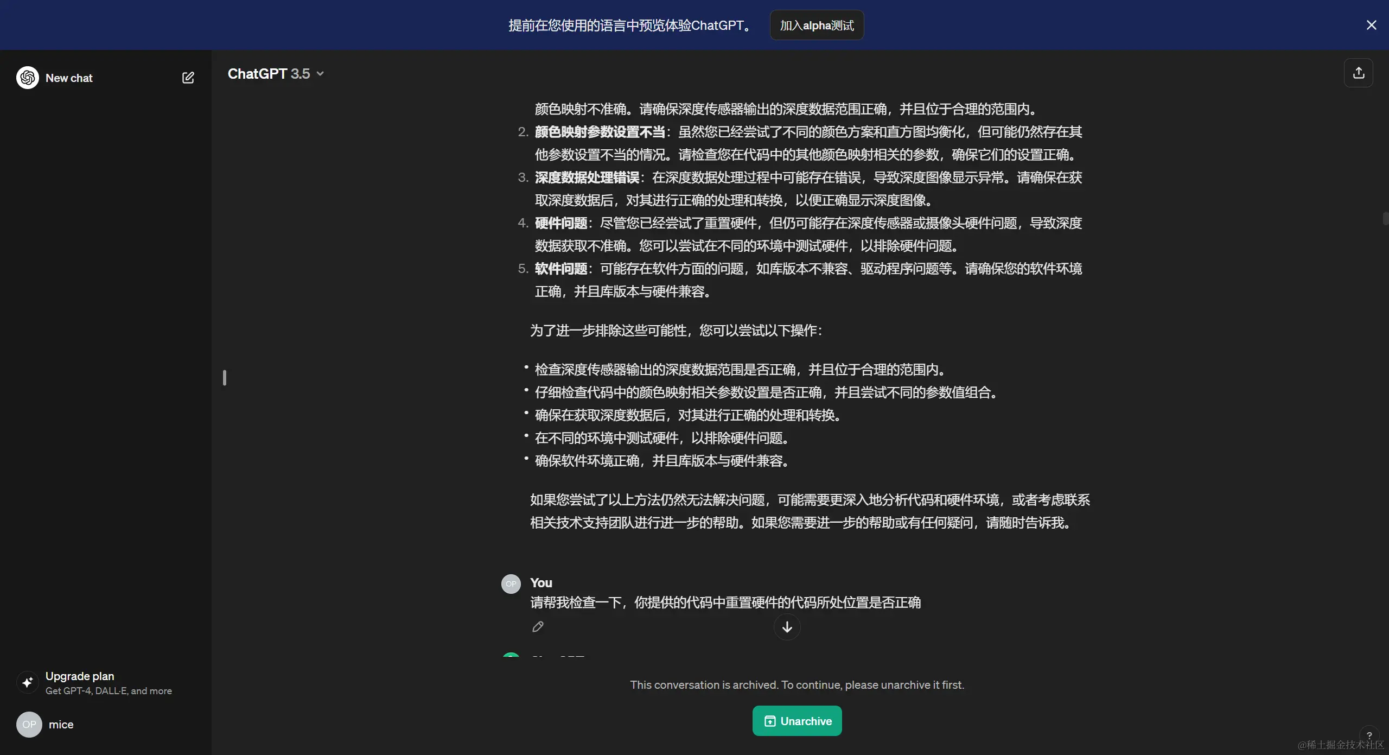Click the OP avatar next to You

[x=511, y=584]
